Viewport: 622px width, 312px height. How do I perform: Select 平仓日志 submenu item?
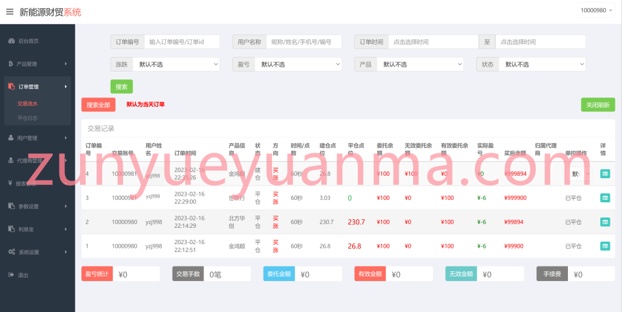[27, 118]
